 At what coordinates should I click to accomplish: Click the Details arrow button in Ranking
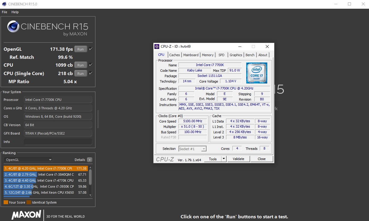pyautogui.click(x=90, y=160)
